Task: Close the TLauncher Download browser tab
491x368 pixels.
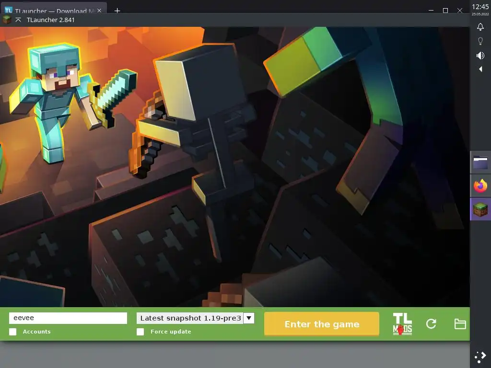Action: (99, 11)
